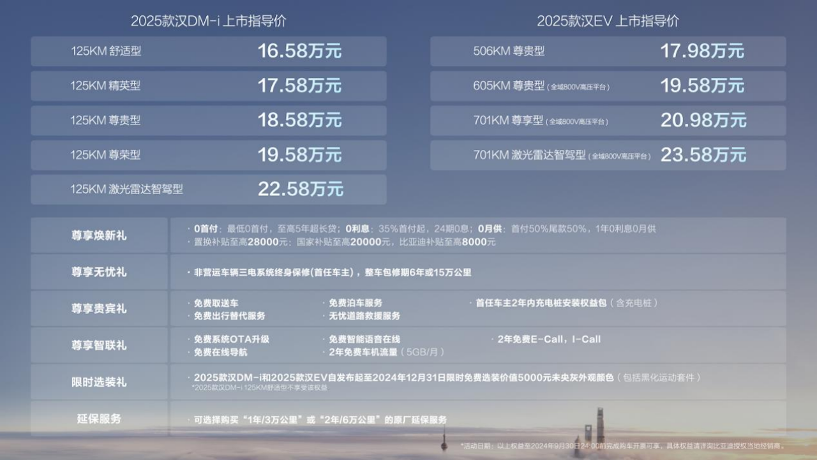
Task: Click the 19.58万元 price in DM-i column
Action: click(x=299, y=154)
